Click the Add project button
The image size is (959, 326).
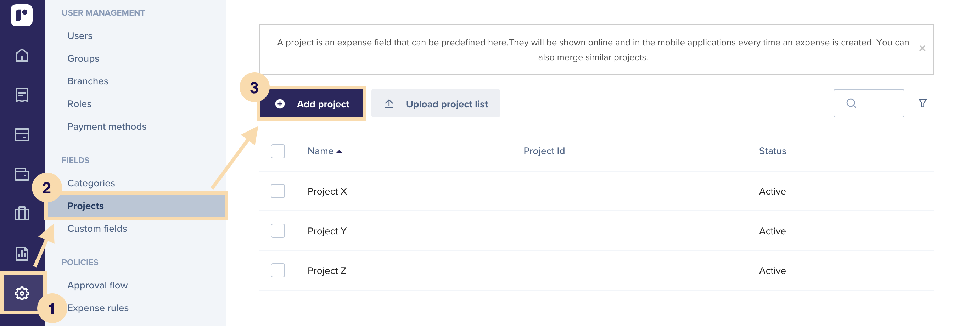312,103
